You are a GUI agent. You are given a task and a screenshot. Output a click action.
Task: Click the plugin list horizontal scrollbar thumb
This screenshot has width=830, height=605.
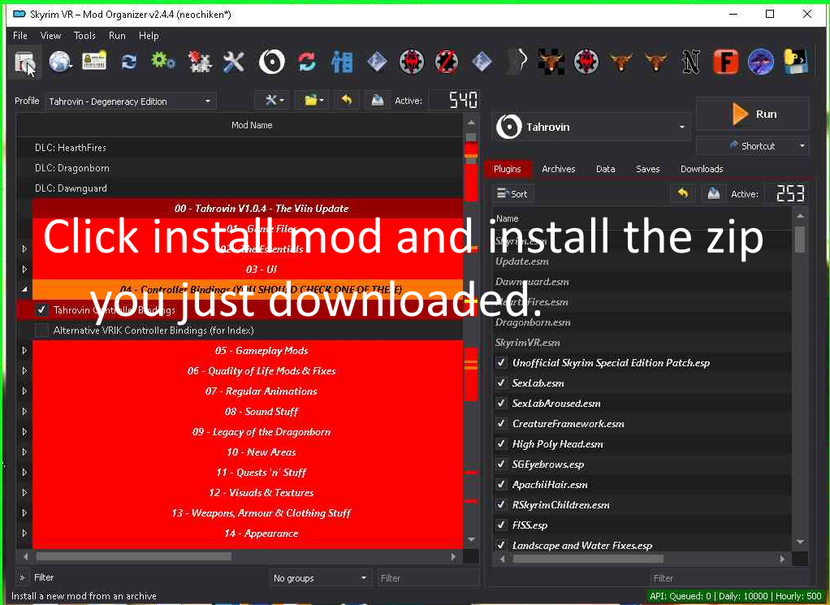click(x=588, y=559)
